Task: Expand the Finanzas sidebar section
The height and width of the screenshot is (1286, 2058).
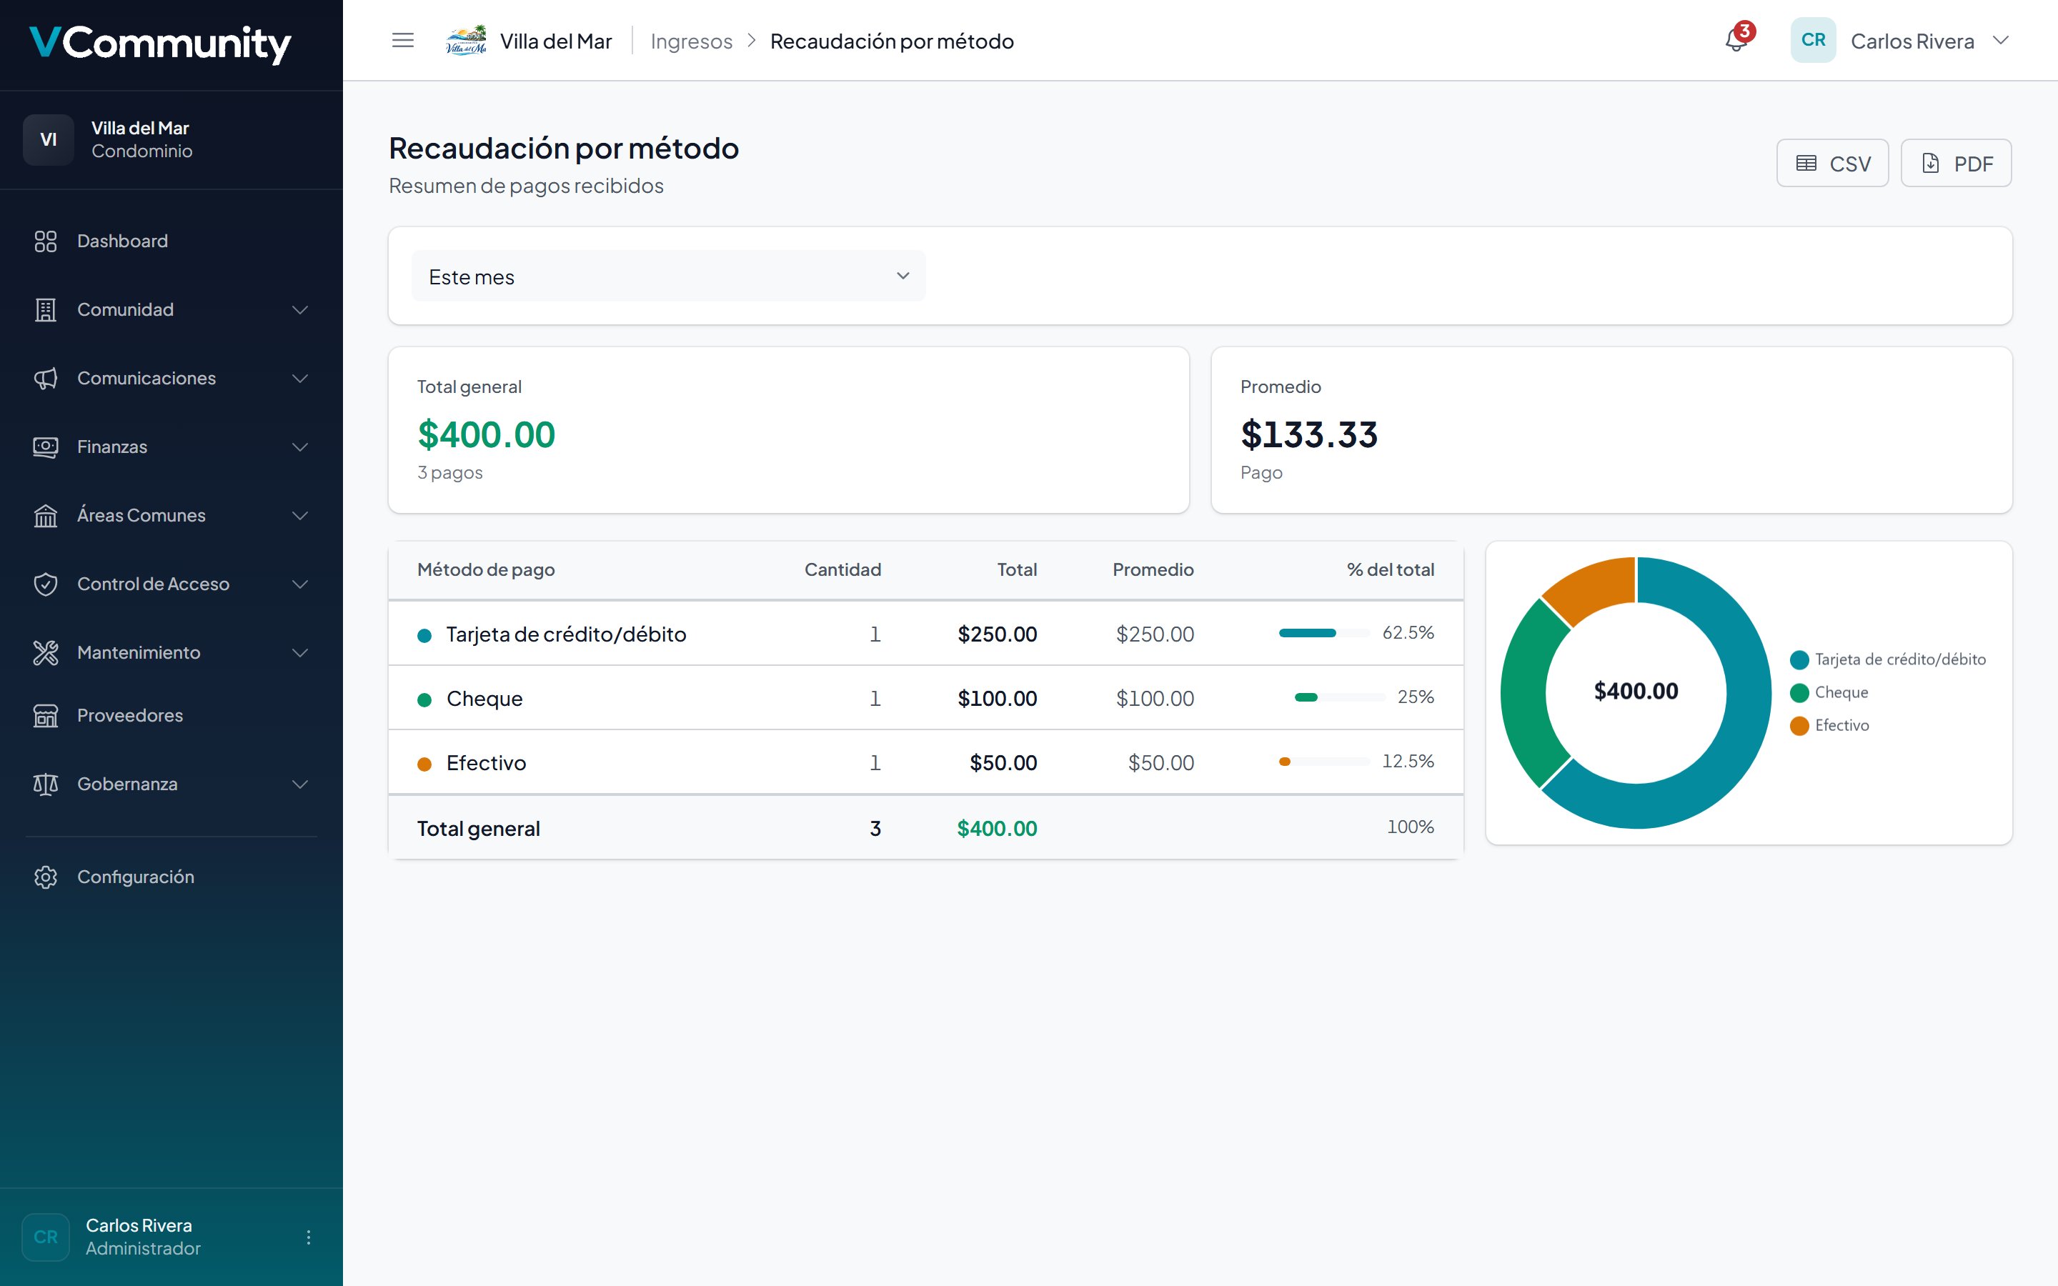Action: coord(171,447)
